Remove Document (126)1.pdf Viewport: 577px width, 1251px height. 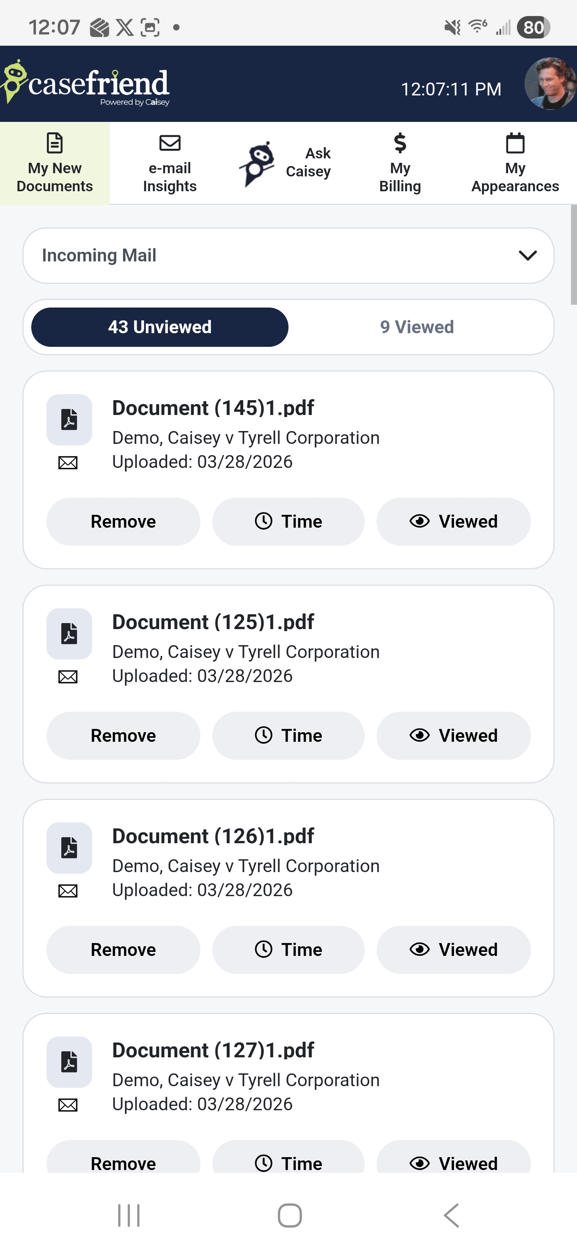(x=123, y=950)
